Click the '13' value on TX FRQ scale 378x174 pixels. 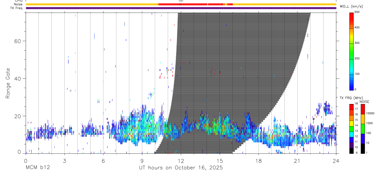click(356, 131)
